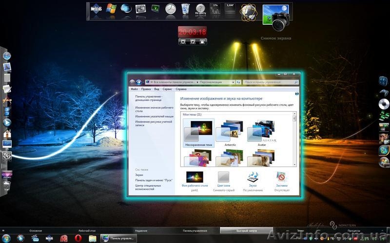Open Изменение указателей мыши link

pos(155,117)
